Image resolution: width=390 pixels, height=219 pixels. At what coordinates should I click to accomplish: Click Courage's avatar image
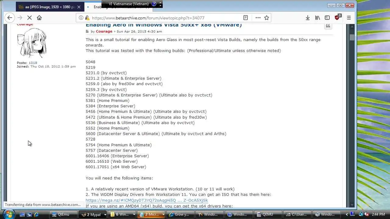pos(32,43)
